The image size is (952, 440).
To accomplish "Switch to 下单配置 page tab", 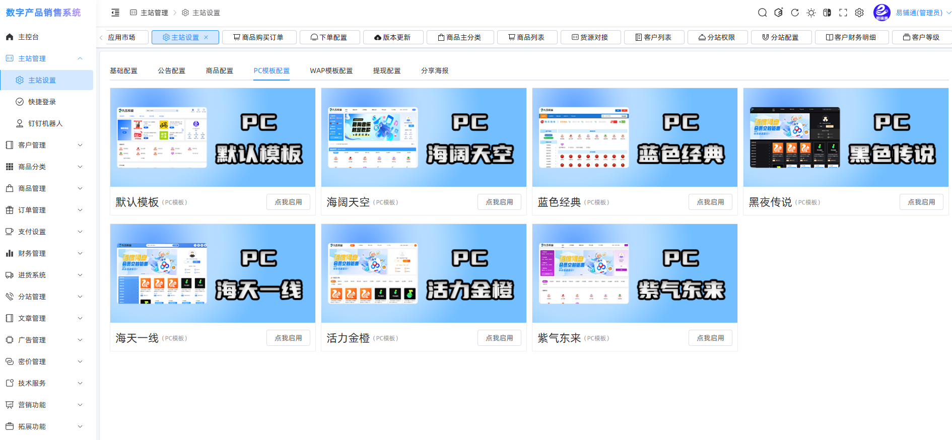I will 329,37.
